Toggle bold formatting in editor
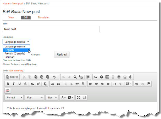This screenshot has height=119, width=161. point(8,84)
